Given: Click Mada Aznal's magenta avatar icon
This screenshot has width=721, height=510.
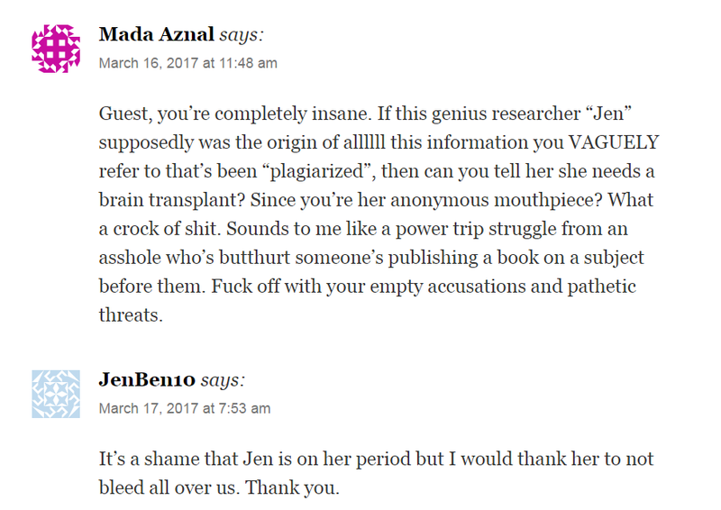Looking at the screenshot, I should 56,49.
